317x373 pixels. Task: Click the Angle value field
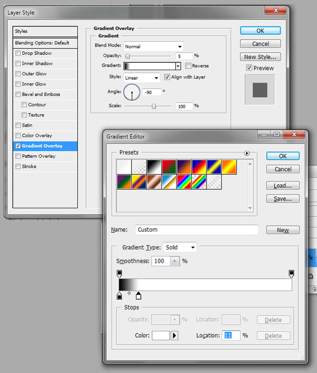coord(152,92)
